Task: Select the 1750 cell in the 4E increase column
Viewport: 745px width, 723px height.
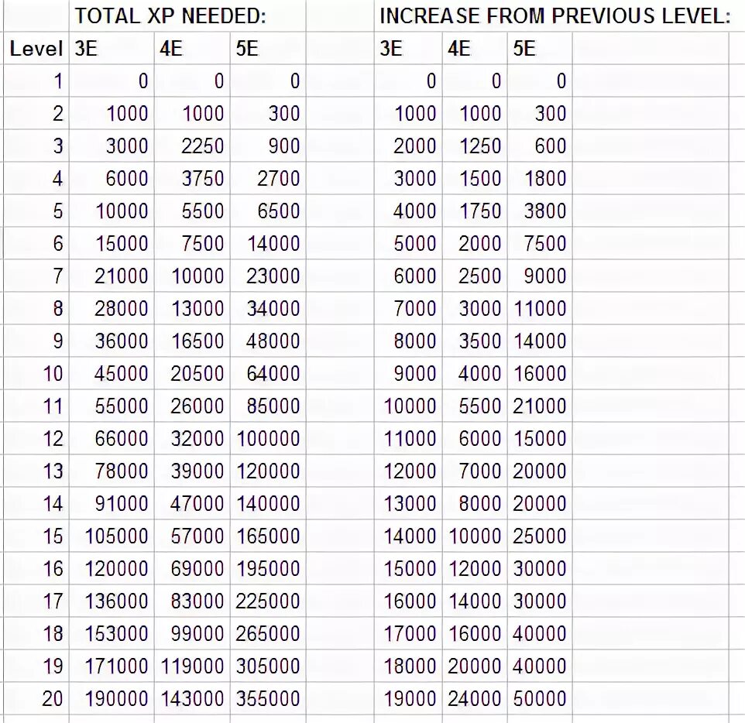Action: coord(475,211)
